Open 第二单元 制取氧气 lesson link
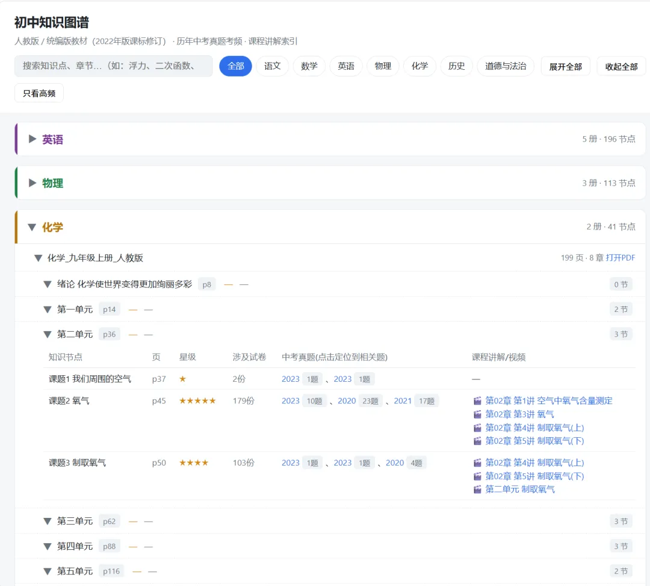Image resolution: width=650 pixels, height=586 pixels. click(520, 490)
